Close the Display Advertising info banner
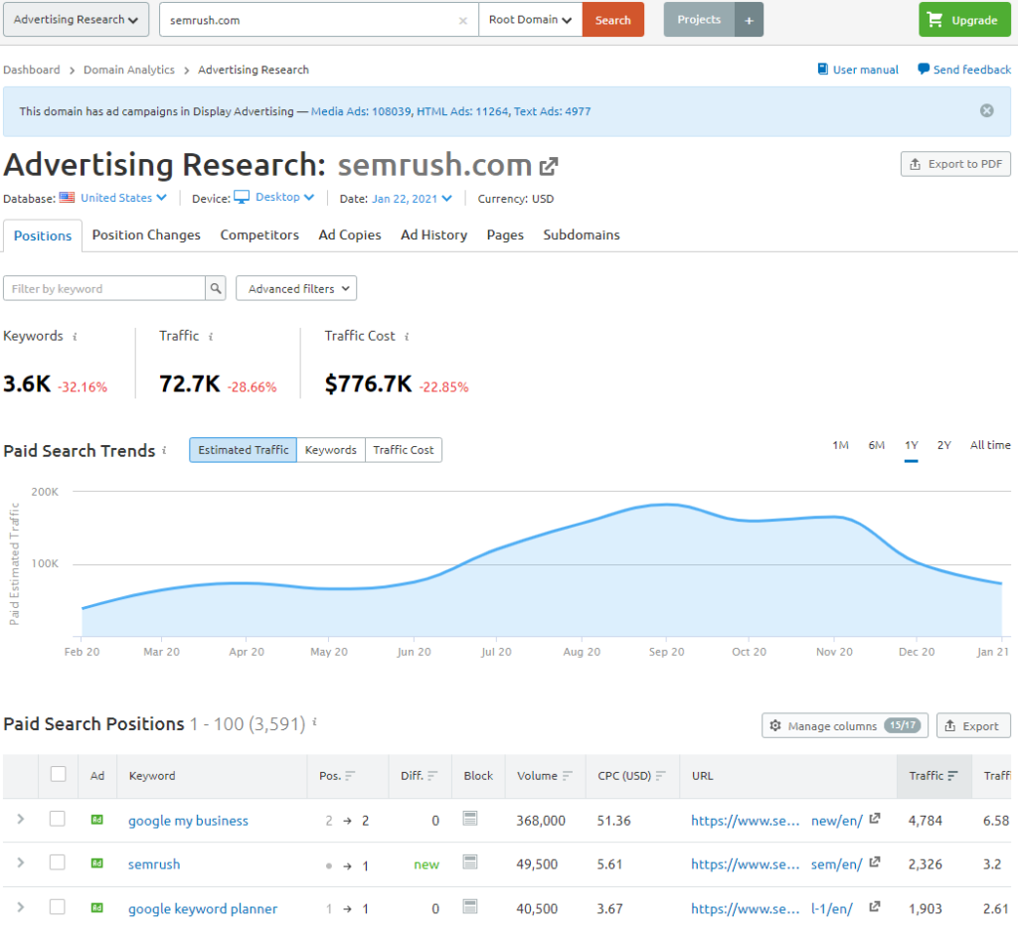1018x930 pixels. [986, 111]
